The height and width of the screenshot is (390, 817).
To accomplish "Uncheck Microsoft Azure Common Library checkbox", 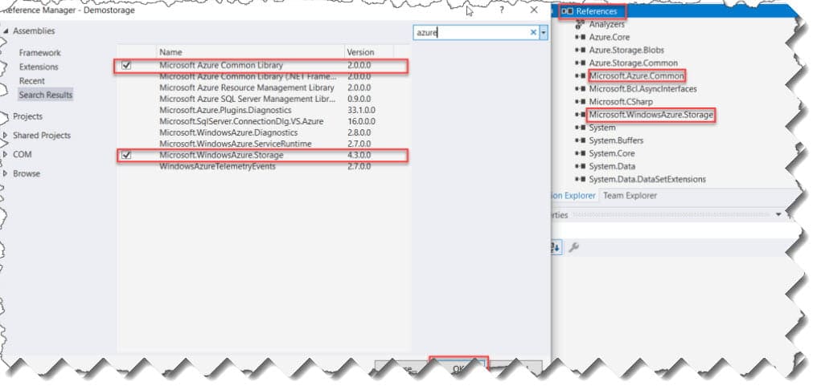I will [126, 66].
